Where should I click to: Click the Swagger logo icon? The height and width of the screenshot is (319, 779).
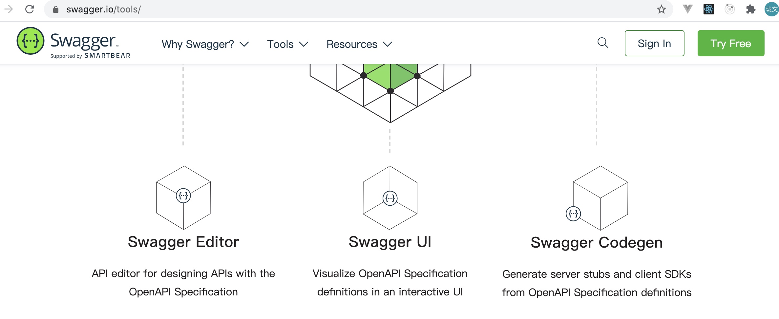point(31,41)
